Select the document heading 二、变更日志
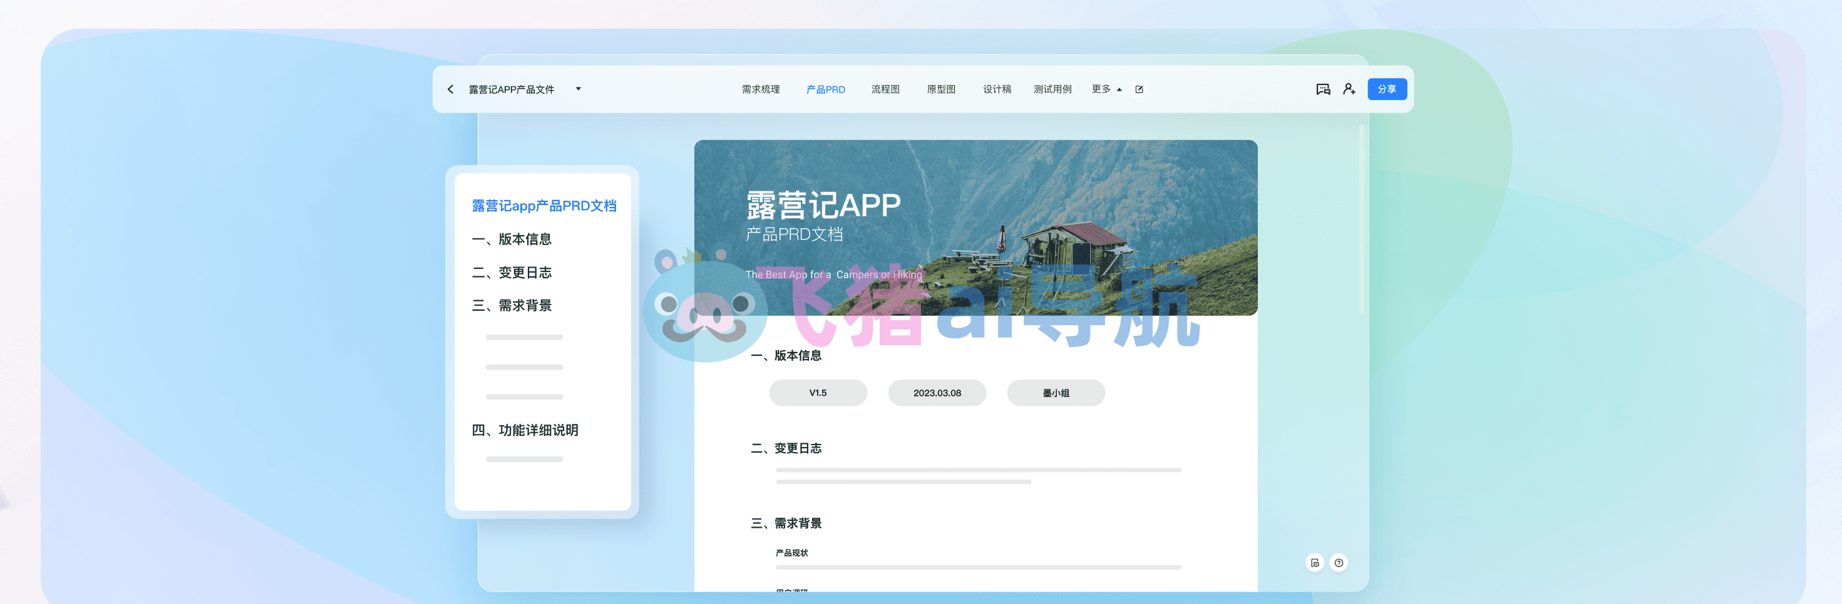This screenshot has width=1842, height=604. 786,448
